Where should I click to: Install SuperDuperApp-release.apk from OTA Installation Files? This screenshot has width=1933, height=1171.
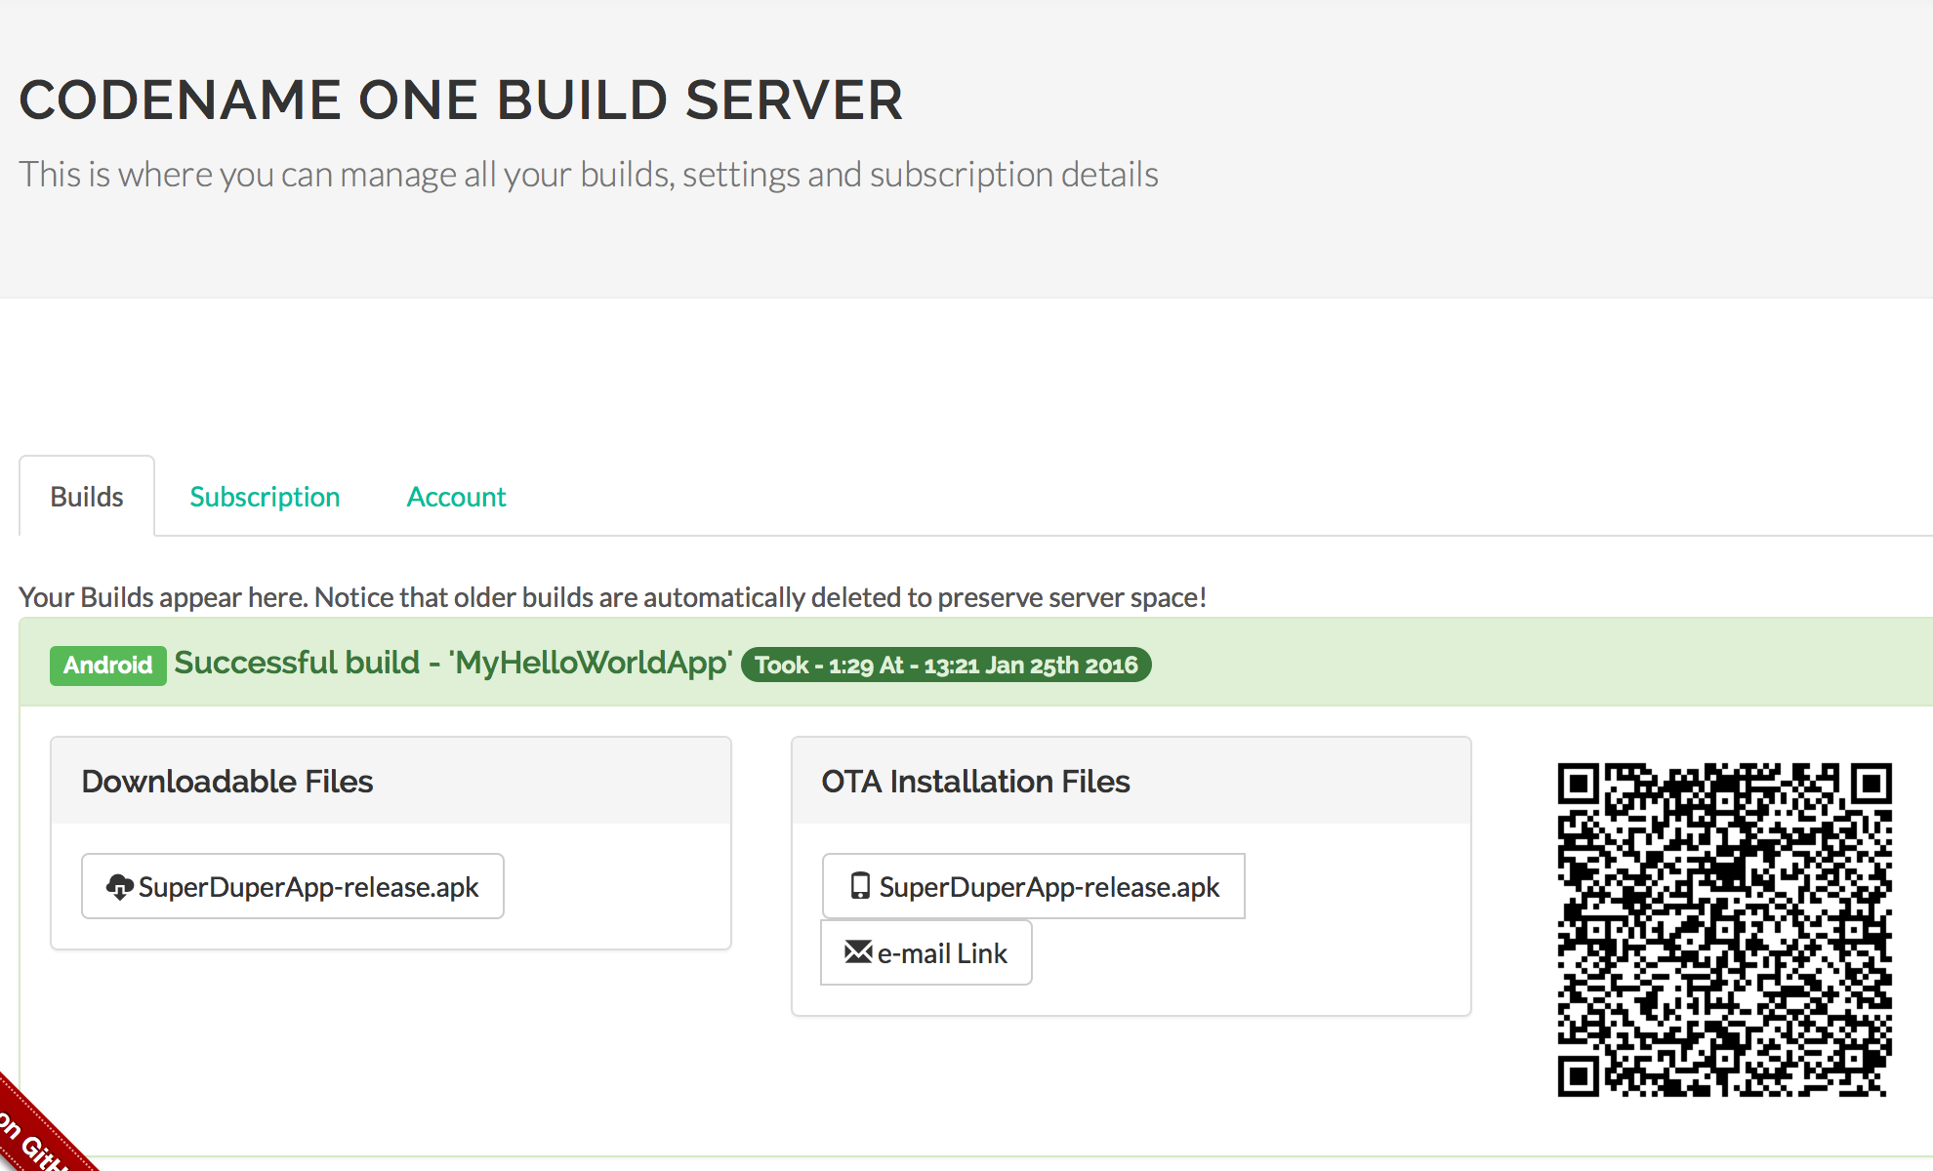coord(1034,886)
